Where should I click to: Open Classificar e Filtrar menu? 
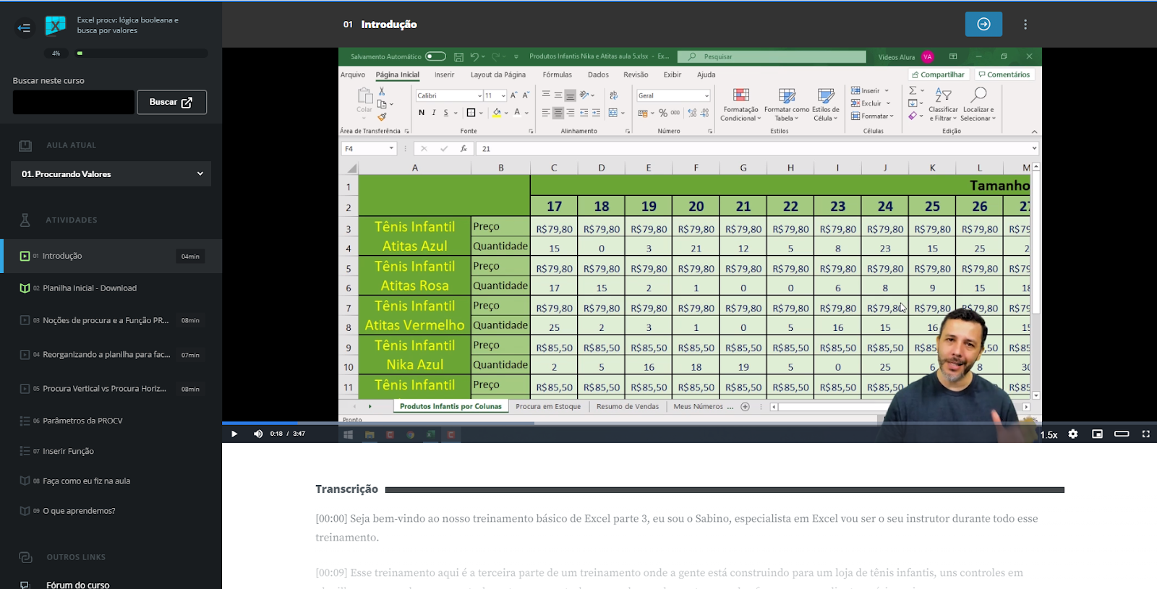point(943,105)
